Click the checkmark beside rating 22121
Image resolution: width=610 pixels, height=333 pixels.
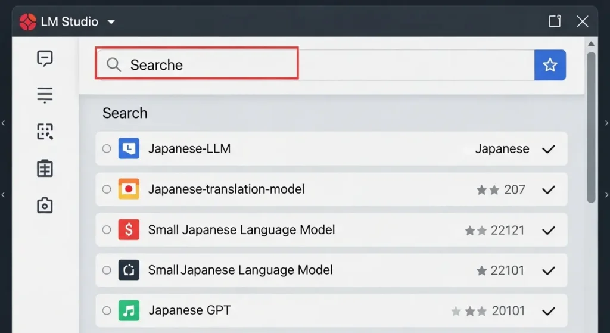(549, 231)
